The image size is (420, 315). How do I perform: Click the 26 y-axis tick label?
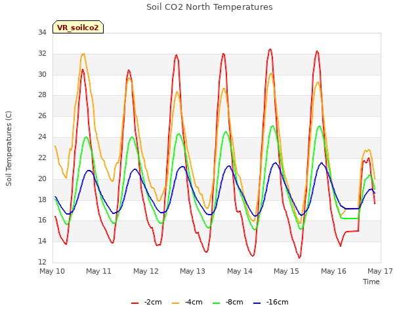pos(42,115)
